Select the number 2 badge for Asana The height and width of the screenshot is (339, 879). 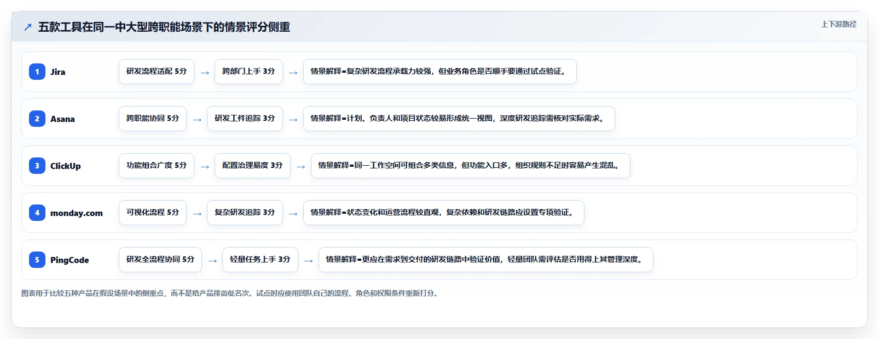pos(37,119)
